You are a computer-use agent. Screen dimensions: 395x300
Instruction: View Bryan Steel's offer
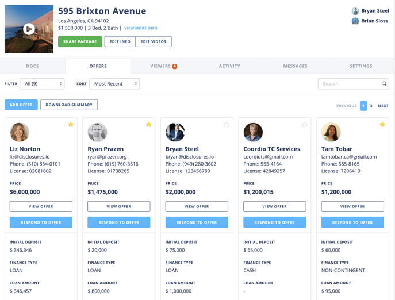coord(197,206)
